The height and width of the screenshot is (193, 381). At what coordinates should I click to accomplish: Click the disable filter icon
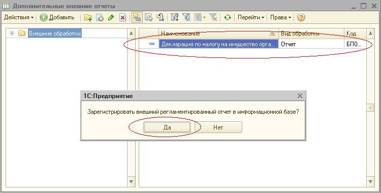pos(213,17)
